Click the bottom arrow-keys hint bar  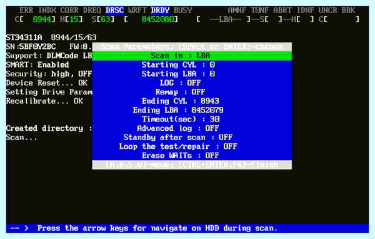[x=187, y=228]
